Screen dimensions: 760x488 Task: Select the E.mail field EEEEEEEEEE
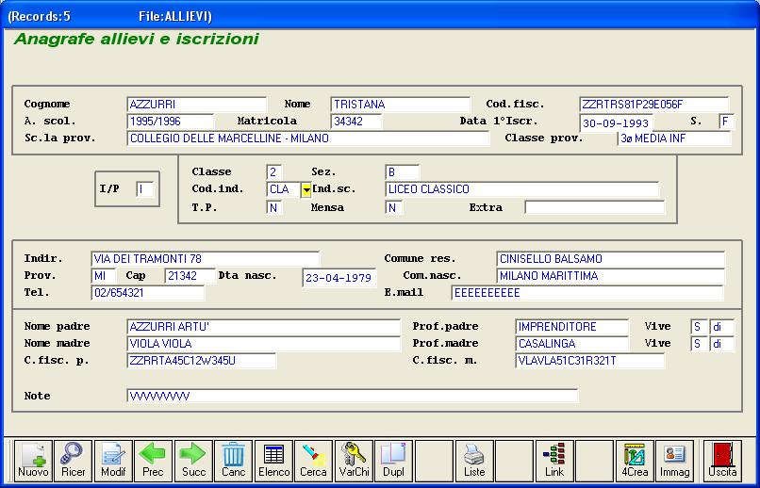tap(587, 293)
